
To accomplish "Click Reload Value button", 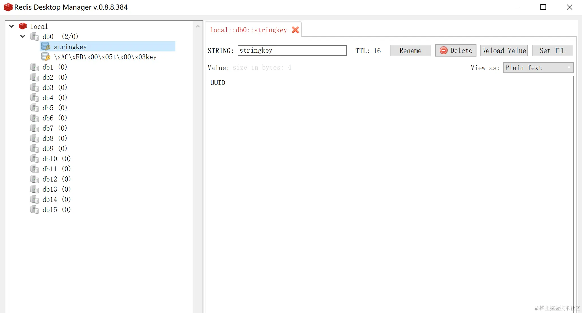I will (x=504, y=51).
